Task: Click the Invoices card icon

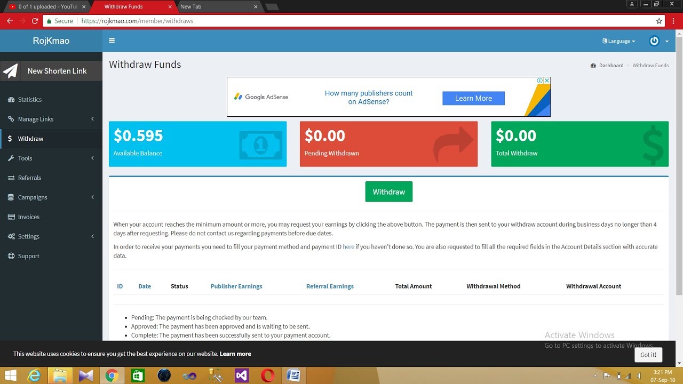Action: pos(11,217)
